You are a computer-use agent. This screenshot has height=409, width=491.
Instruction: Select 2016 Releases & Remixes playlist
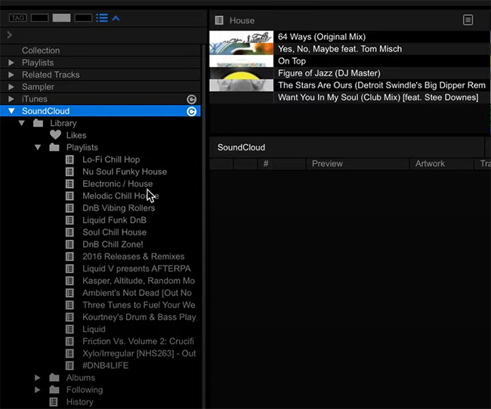coord(134,257)
